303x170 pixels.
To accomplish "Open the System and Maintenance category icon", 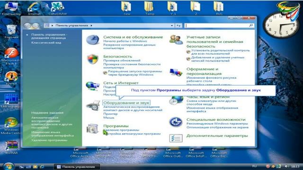I will [93, 40].
